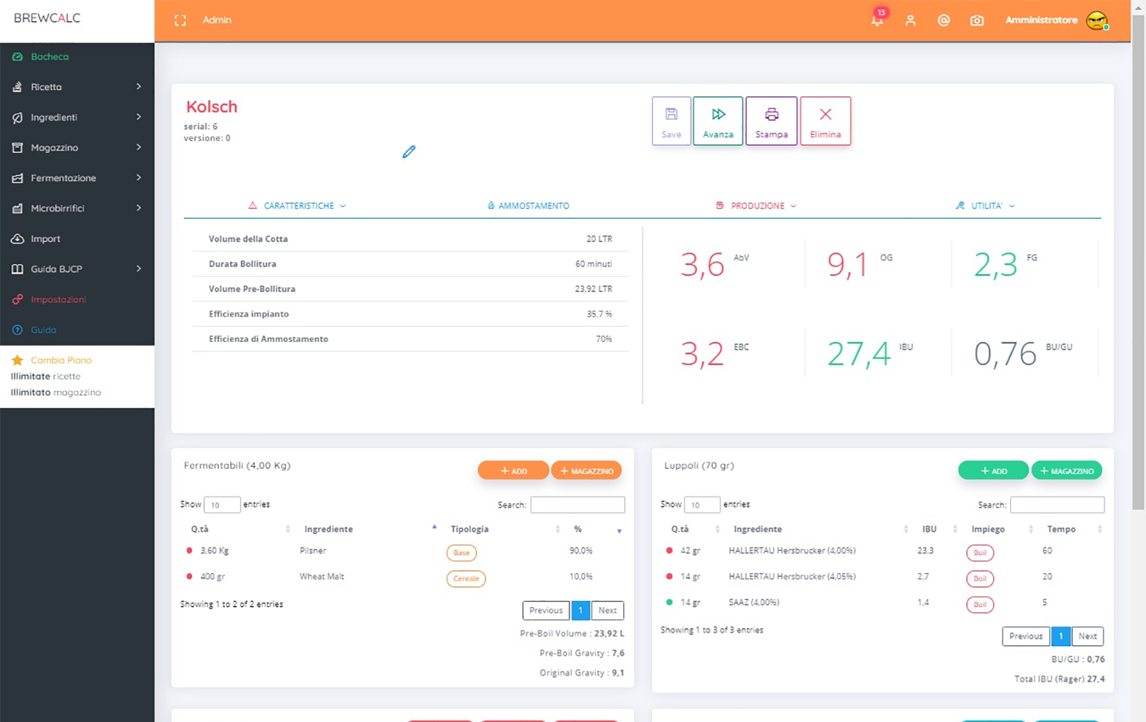This screenshot has width=1146, height=722.
Task: Click the pencil edit icon near Kolsch
Action: tap(409, 152)
